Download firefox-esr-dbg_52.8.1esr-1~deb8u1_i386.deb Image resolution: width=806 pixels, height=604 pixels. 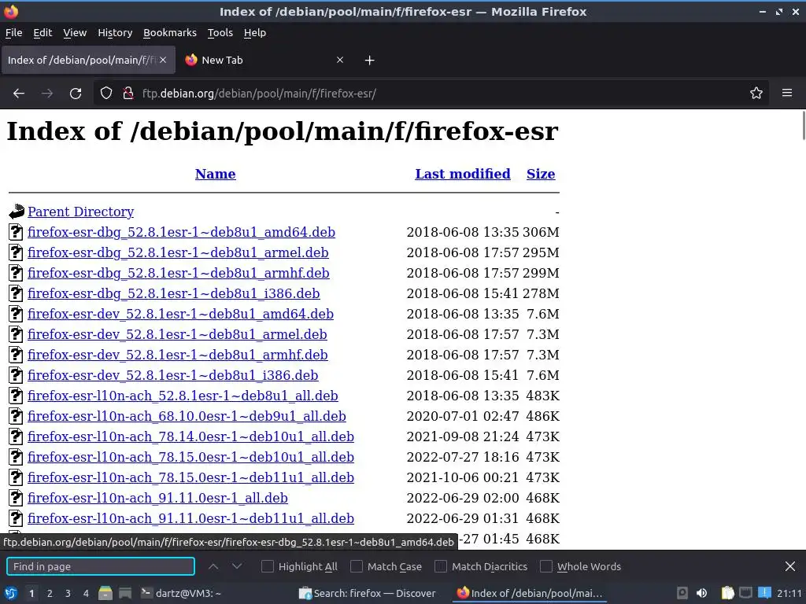pos(174,294)
